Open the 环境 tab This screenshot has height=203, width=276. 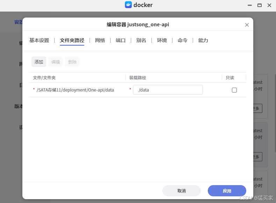point(162,40)
